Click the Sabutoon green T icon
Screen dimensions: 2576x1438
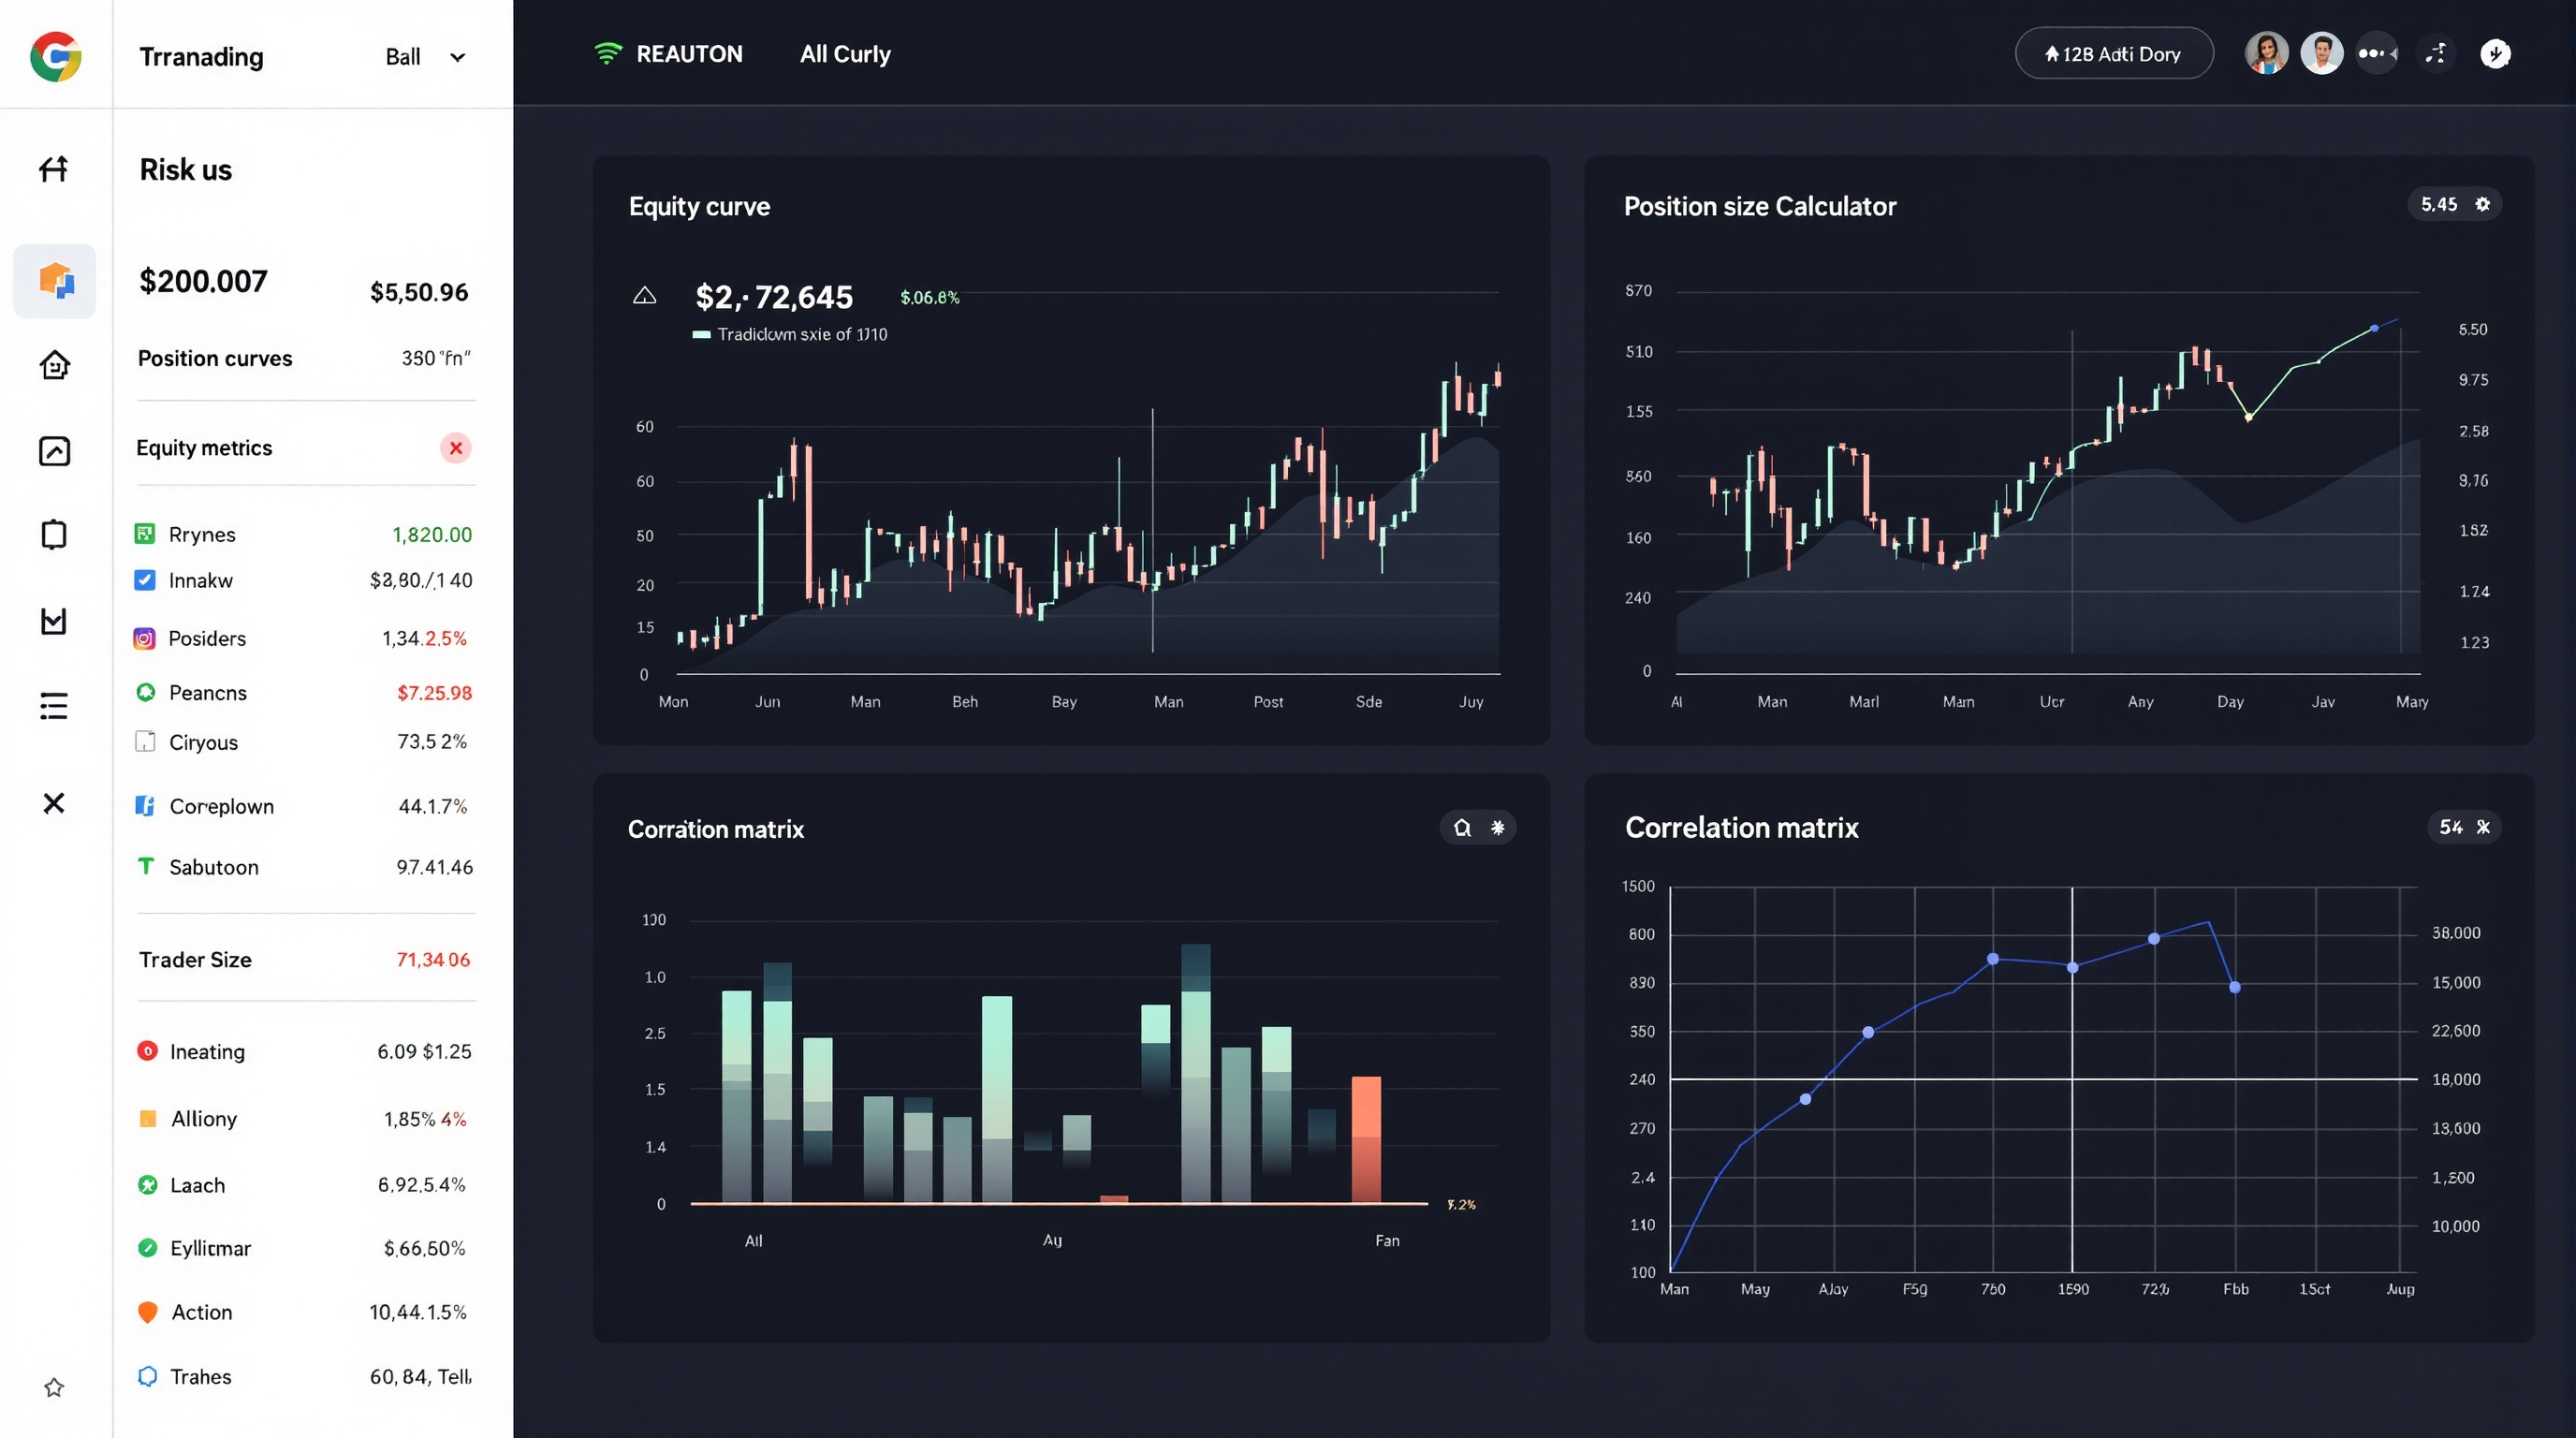(146, 866)
